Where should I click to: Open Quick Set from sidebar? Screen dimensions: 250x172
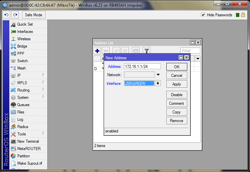click(x=29, y=24)
